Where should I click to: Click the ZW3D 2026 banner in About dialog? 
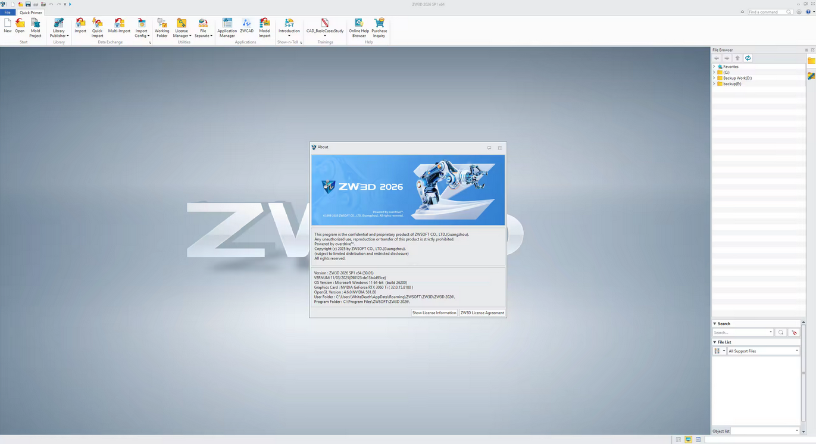(x=408, y=190)
